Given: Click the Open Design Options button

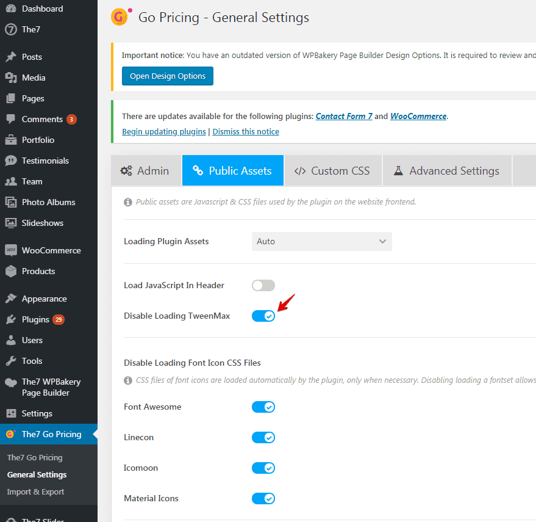Looking at the screenshot, I should pos(168,76).
